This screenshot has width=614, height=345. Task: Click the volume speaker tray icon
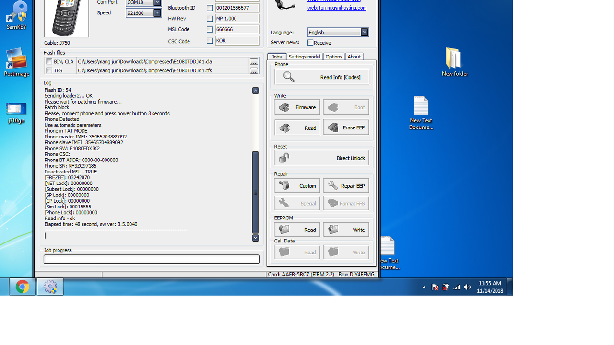click(x=467, y=287)
